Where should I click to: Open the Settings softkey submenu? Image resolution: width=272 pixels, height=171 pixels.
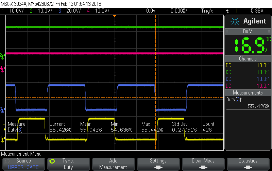158,164
